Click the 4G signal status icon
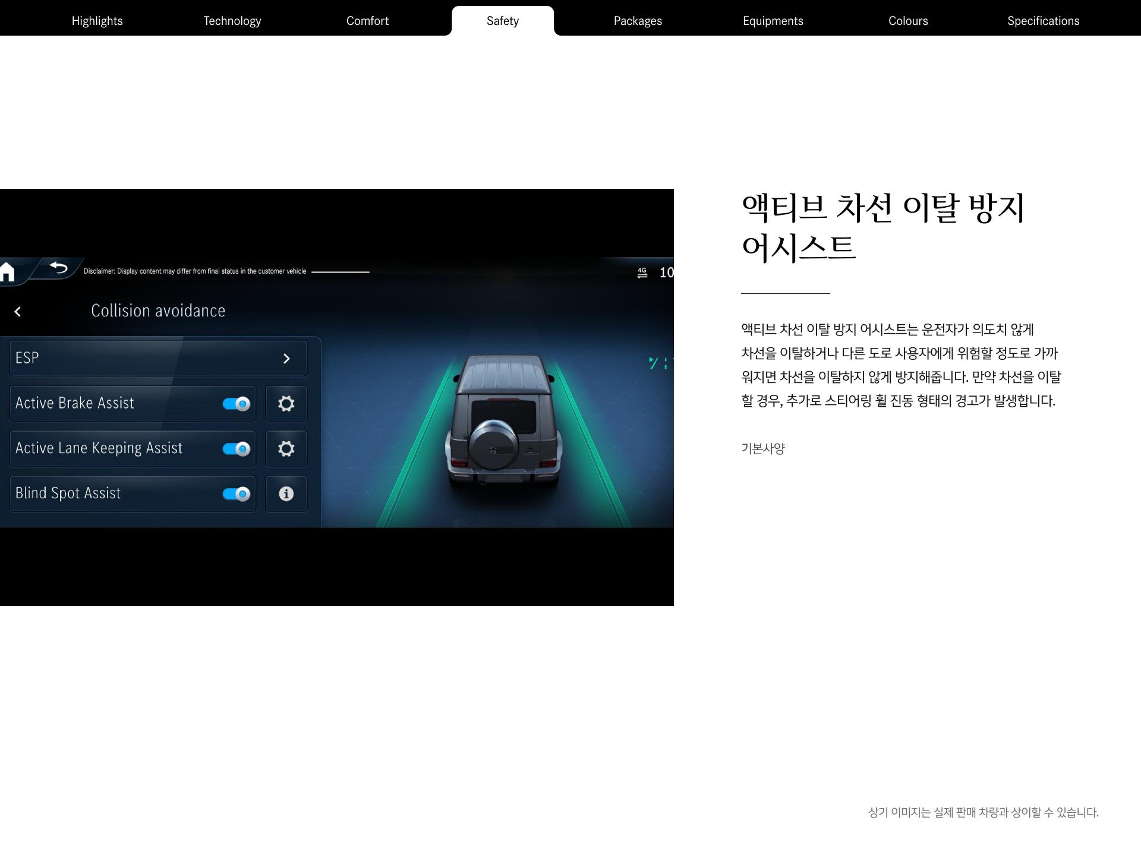 [x=642, y=273]
